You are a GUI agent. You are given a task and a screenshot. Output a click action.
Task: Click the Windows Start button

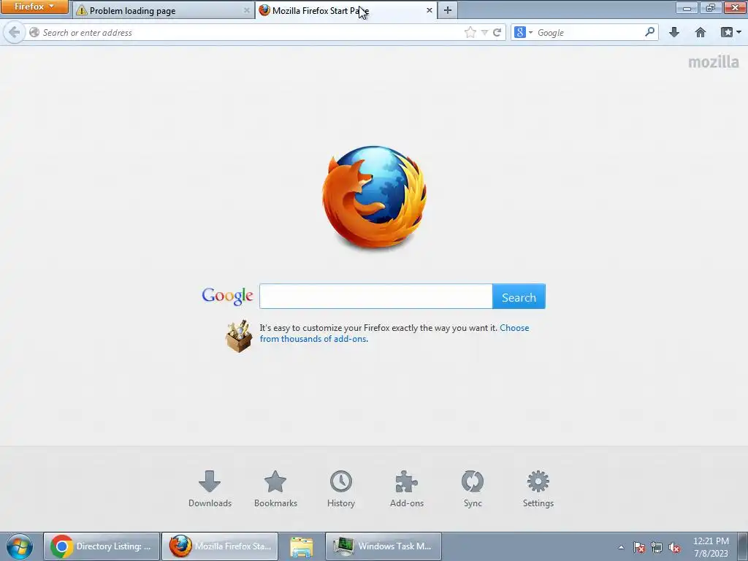pos(20,546)
